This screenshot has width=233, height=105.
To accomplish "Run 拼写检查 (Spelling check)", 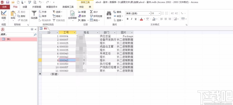I will click(96, 16).
